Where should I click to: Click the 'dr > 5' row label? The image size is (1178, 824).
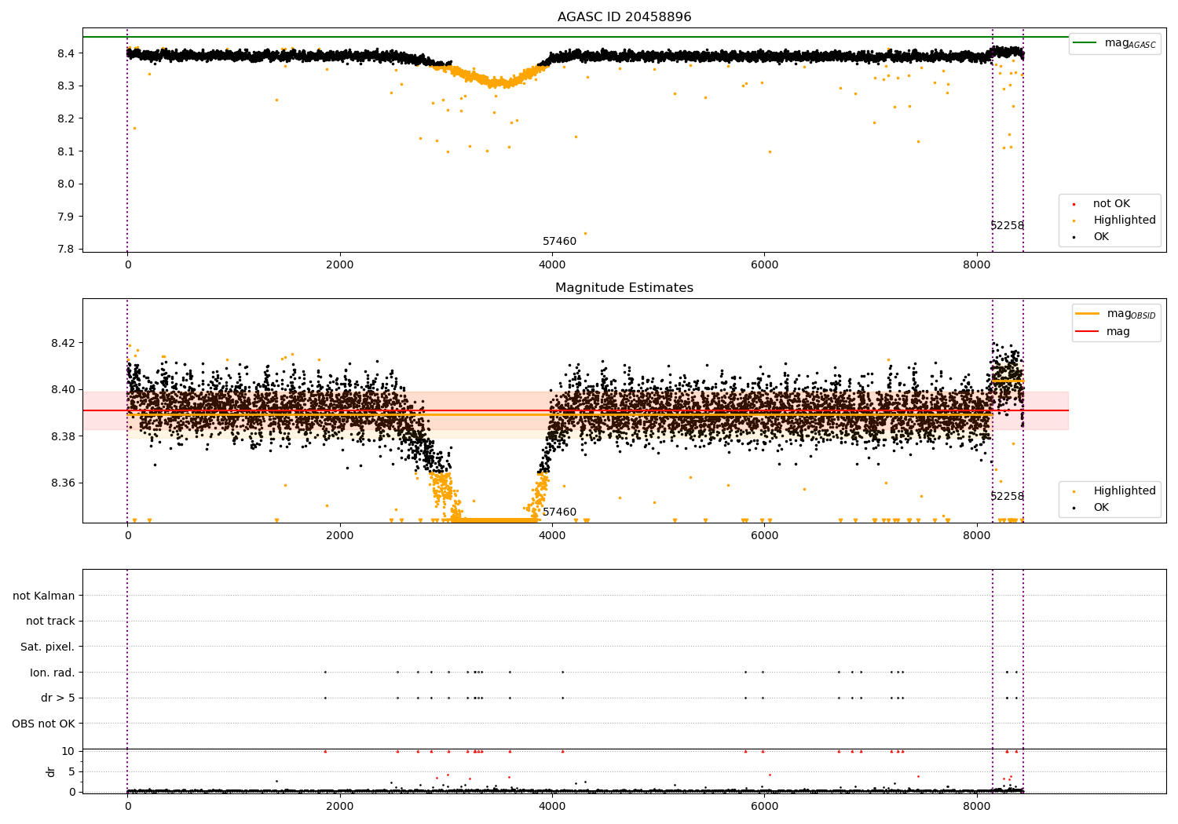(58, 698)
